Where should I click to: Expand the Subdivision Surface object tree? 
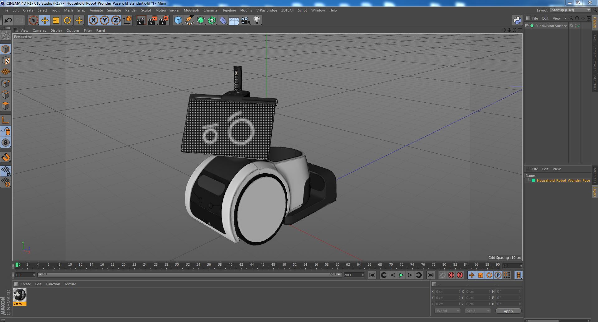pyautogui.click(x=527, y=26)
